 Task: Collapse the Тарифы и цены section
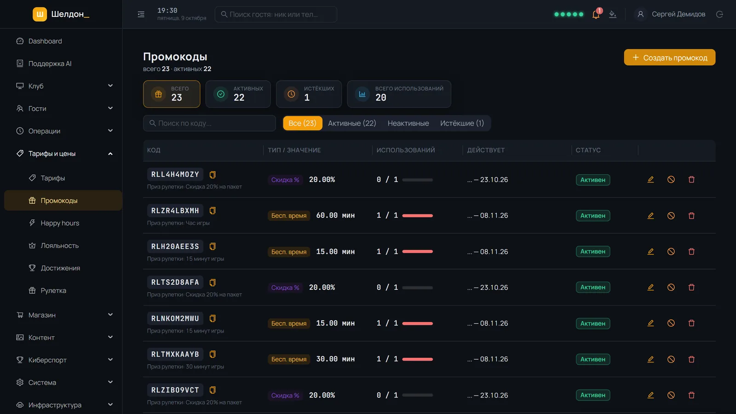pos(63,154)
